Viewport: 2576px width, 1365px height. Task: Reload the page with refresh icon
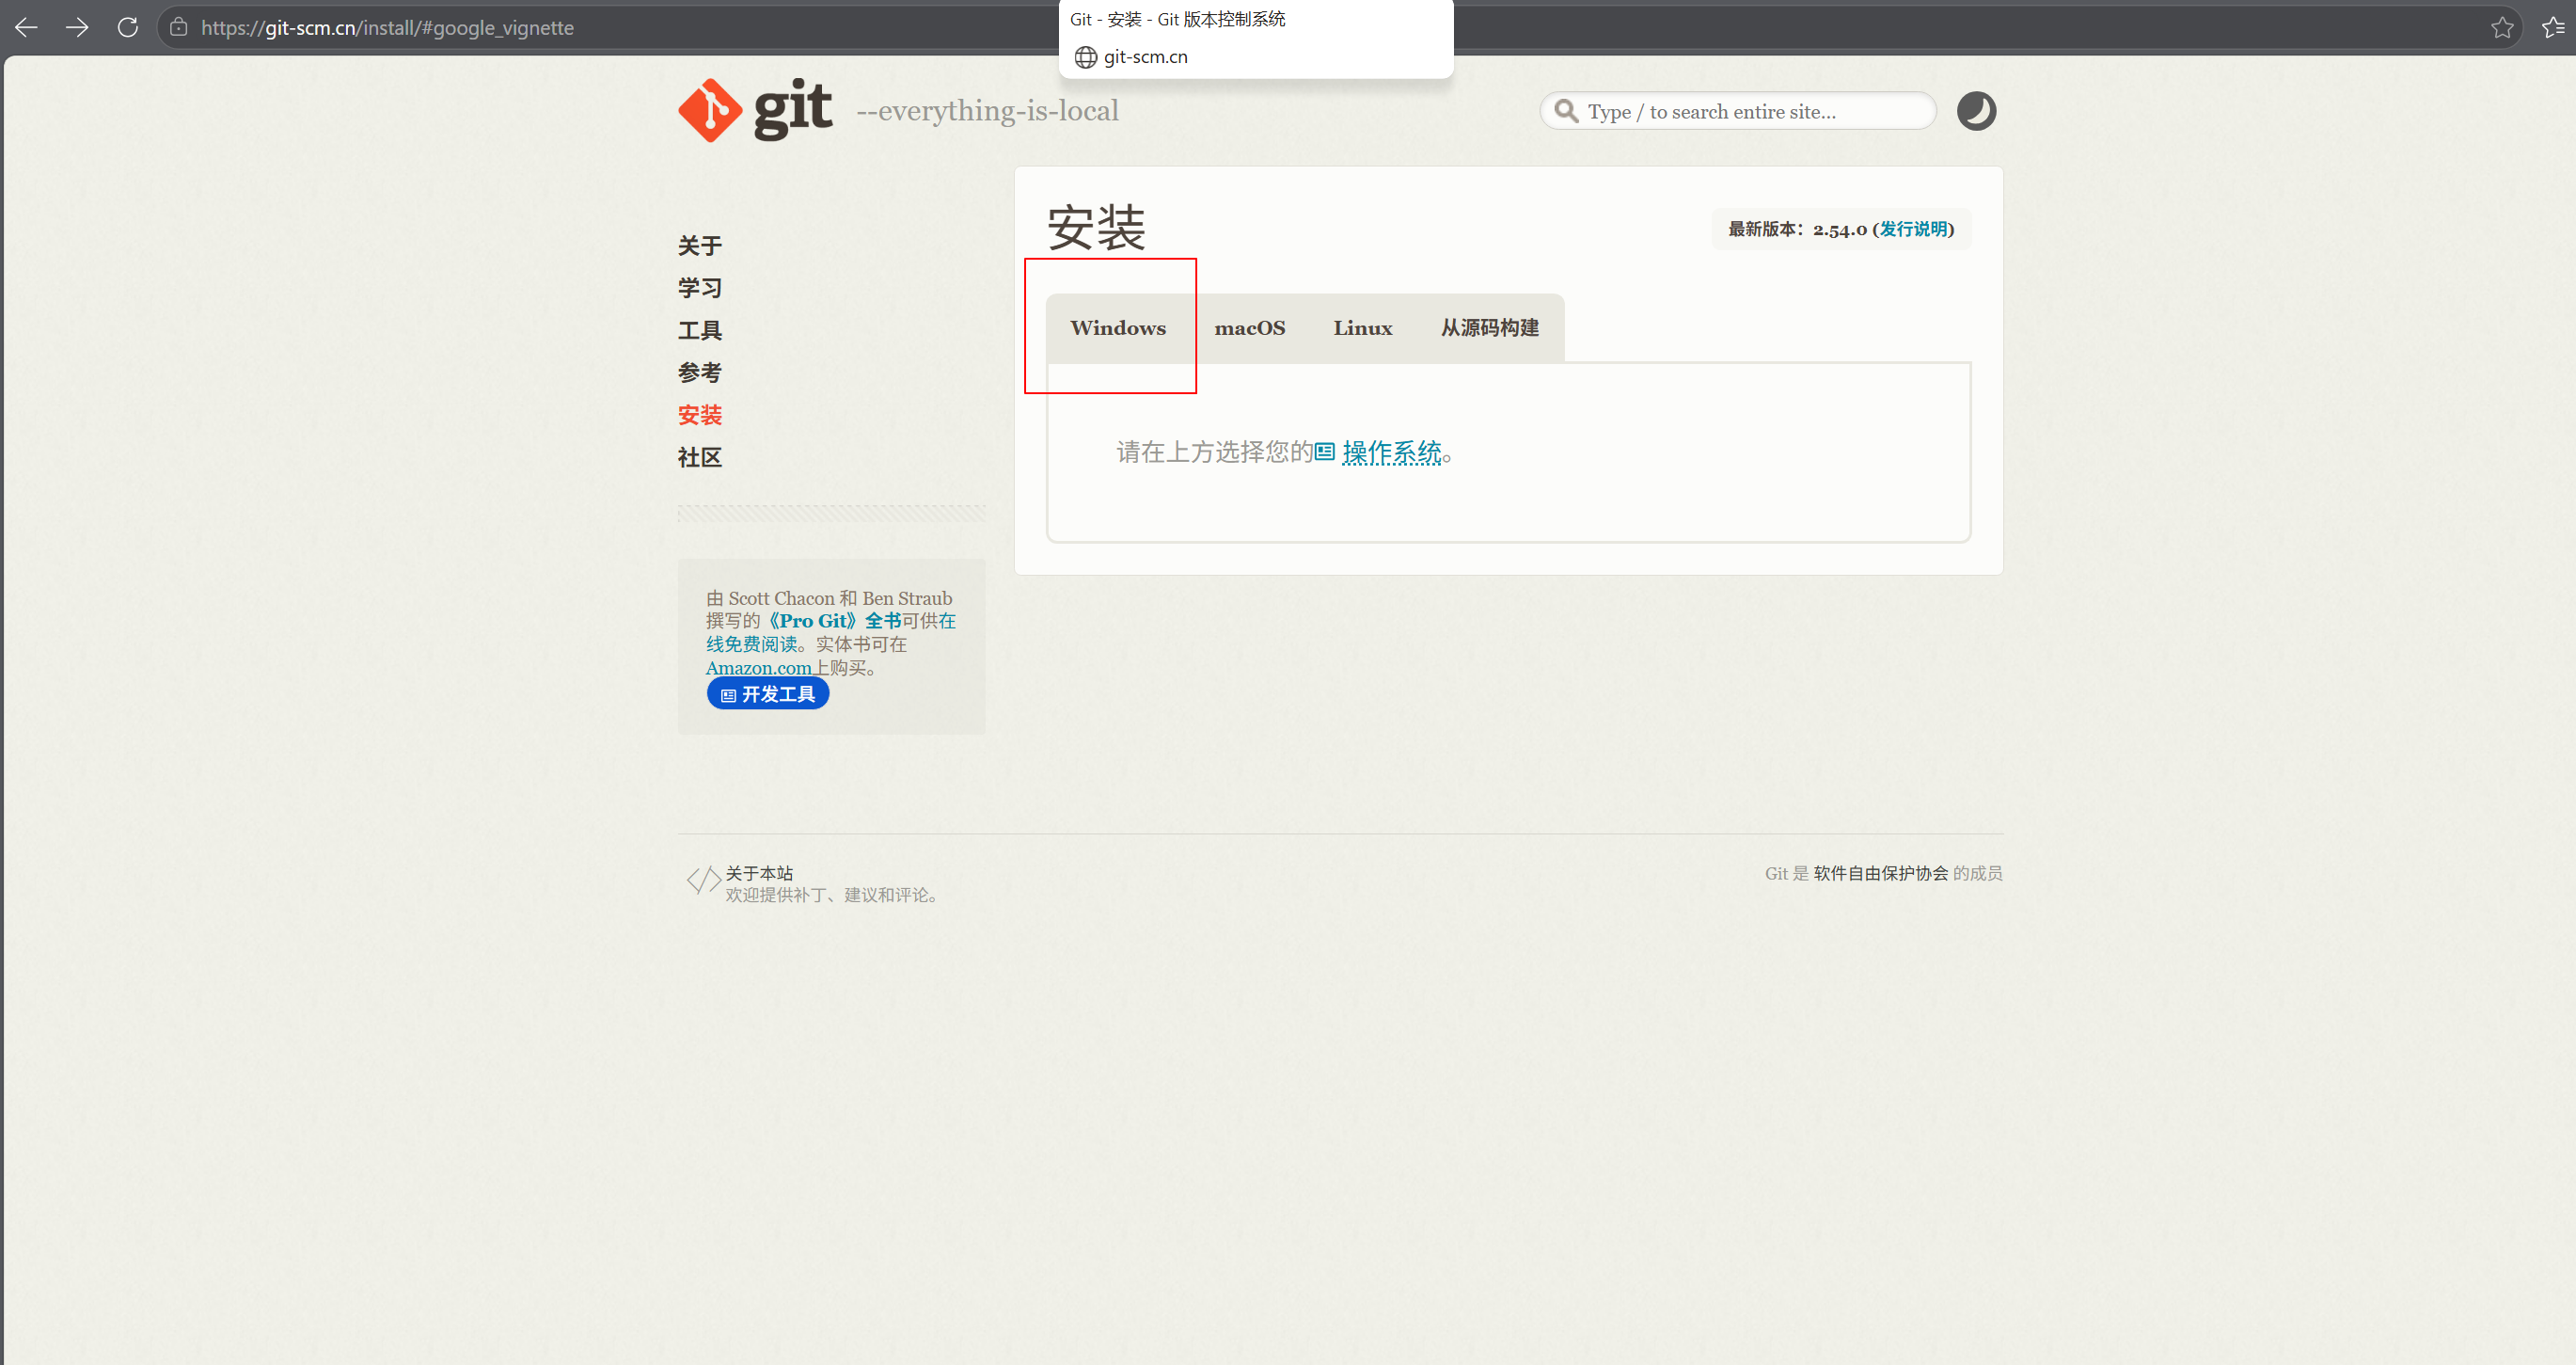click(x=128, y=28)
